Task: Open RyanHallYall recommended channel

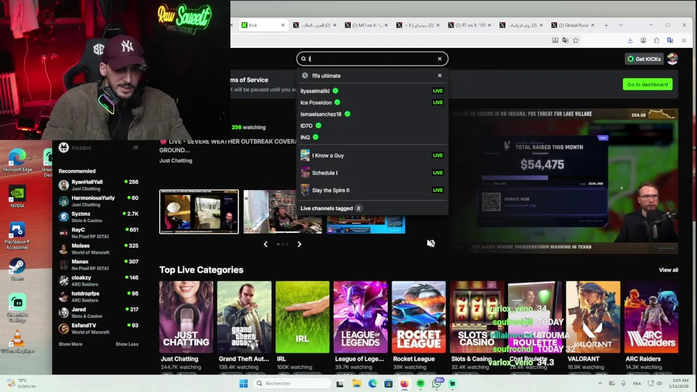Action: pyautogui.click(x=98, y=185)
